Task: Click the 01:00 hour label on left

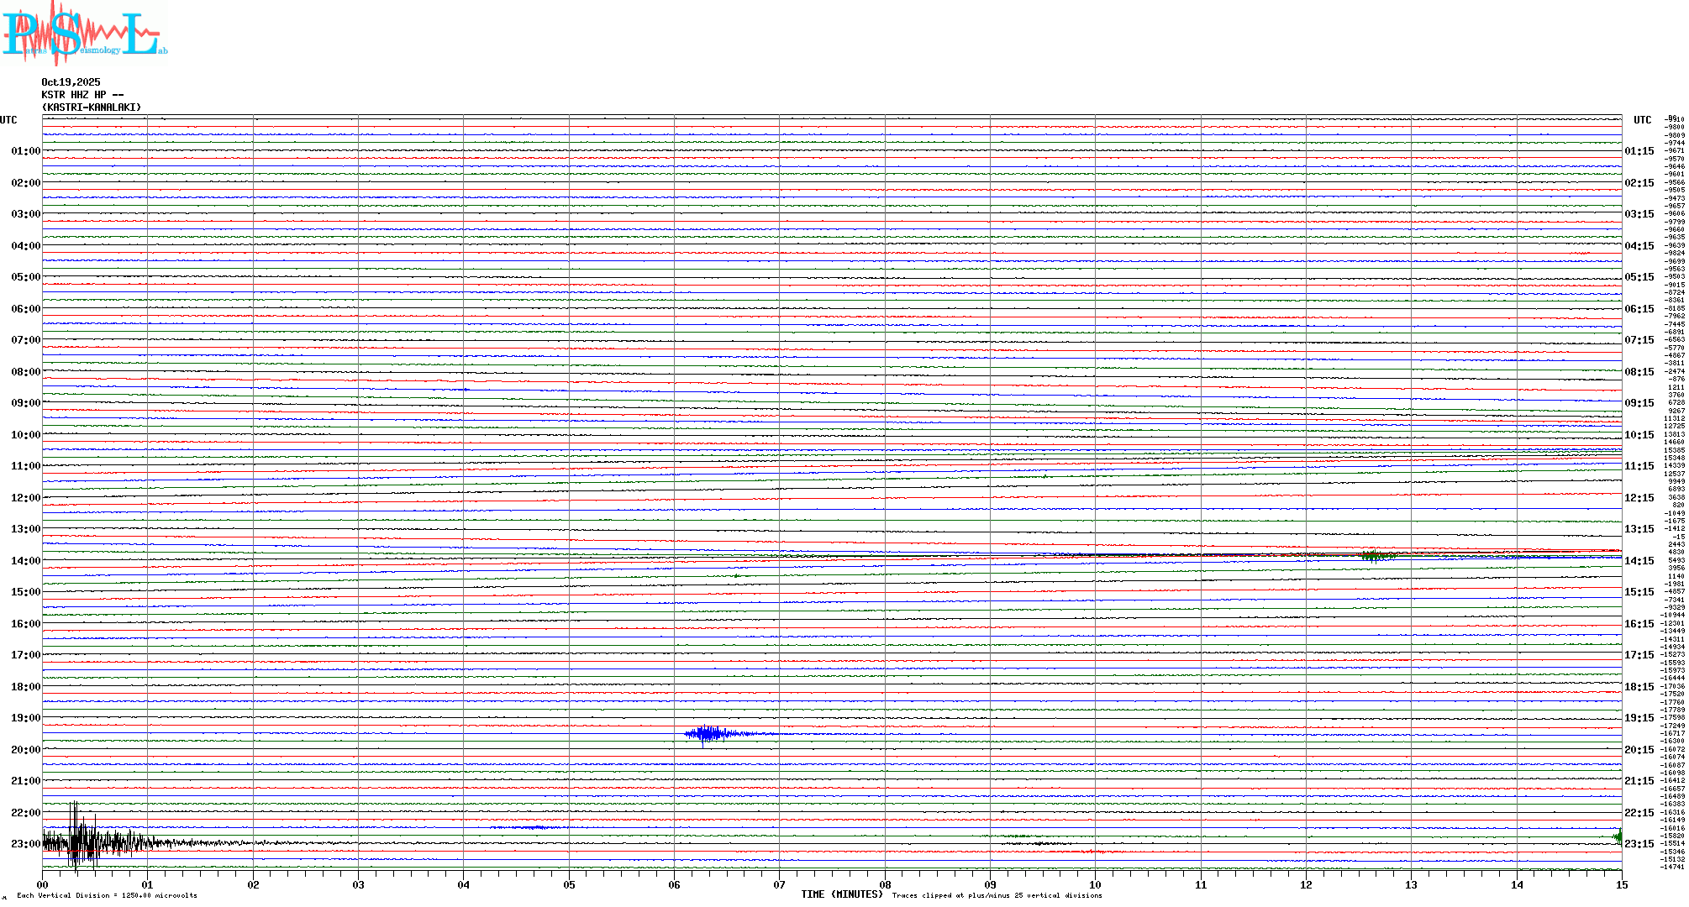Action: click(25, 151)
